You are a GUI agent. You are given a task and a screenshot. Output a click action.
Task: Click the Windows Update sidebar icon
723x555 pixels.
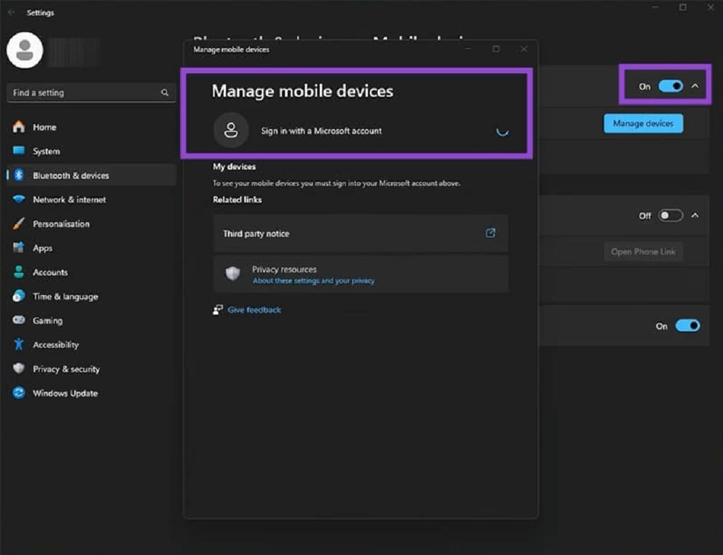(x=19, y=394)
